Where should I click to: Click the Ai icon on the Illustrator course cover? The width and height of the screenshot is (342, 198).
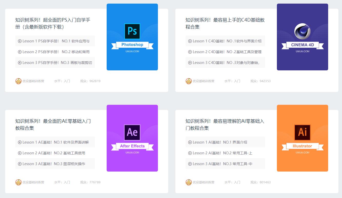tap(303, 132)
